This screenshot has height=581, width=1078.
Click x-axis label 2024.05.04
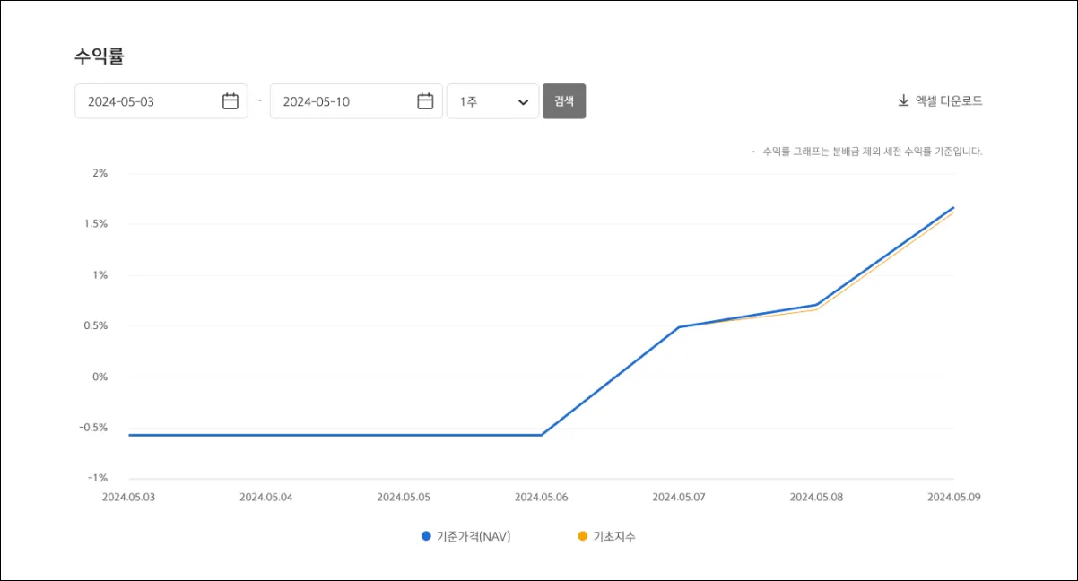265,496
